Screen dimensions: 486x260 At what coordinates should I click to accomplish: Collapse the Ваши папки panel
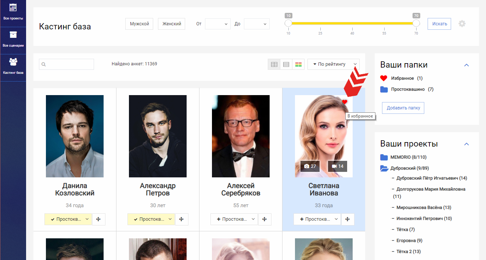[x=467, y=65]
